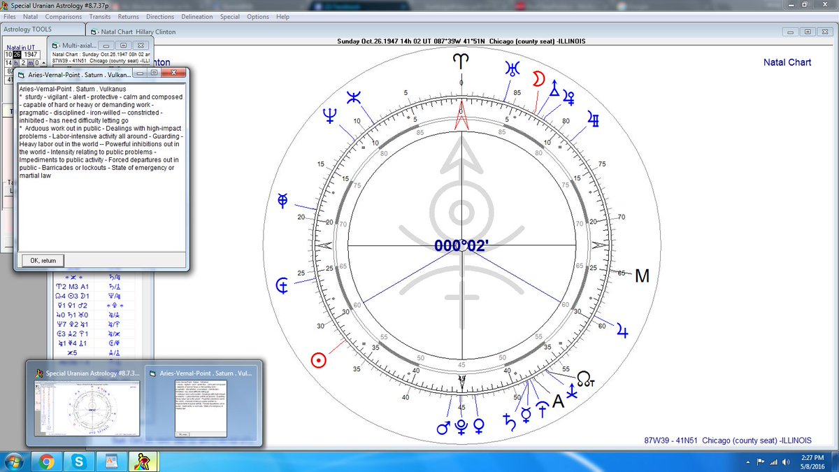
Task: Show hidden system tray icons
Action: [x=747, y=462]
